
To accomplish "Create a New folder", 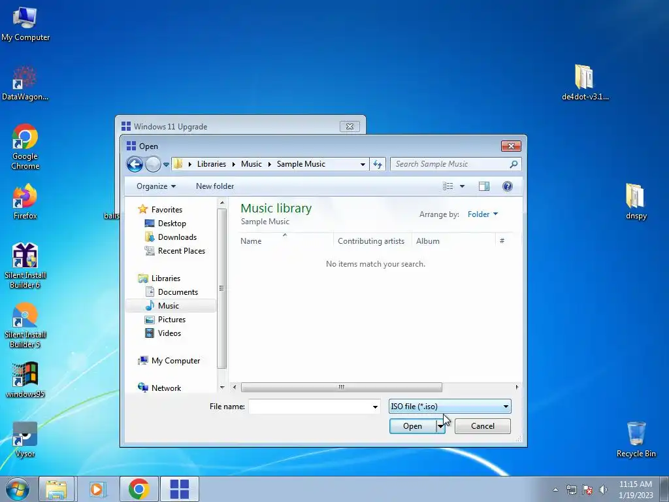I will click(x=214, y=186).
